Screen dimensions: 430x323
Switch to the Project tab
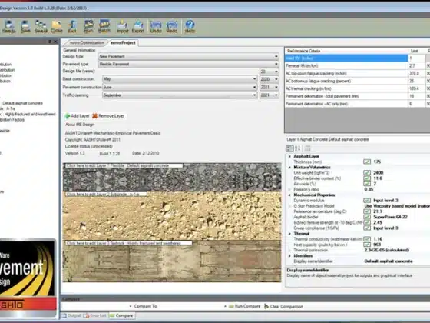[x=123, y=42]
